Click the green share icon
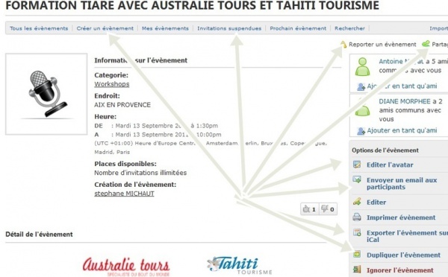The image size is (448, 277). tap(426, 44)
